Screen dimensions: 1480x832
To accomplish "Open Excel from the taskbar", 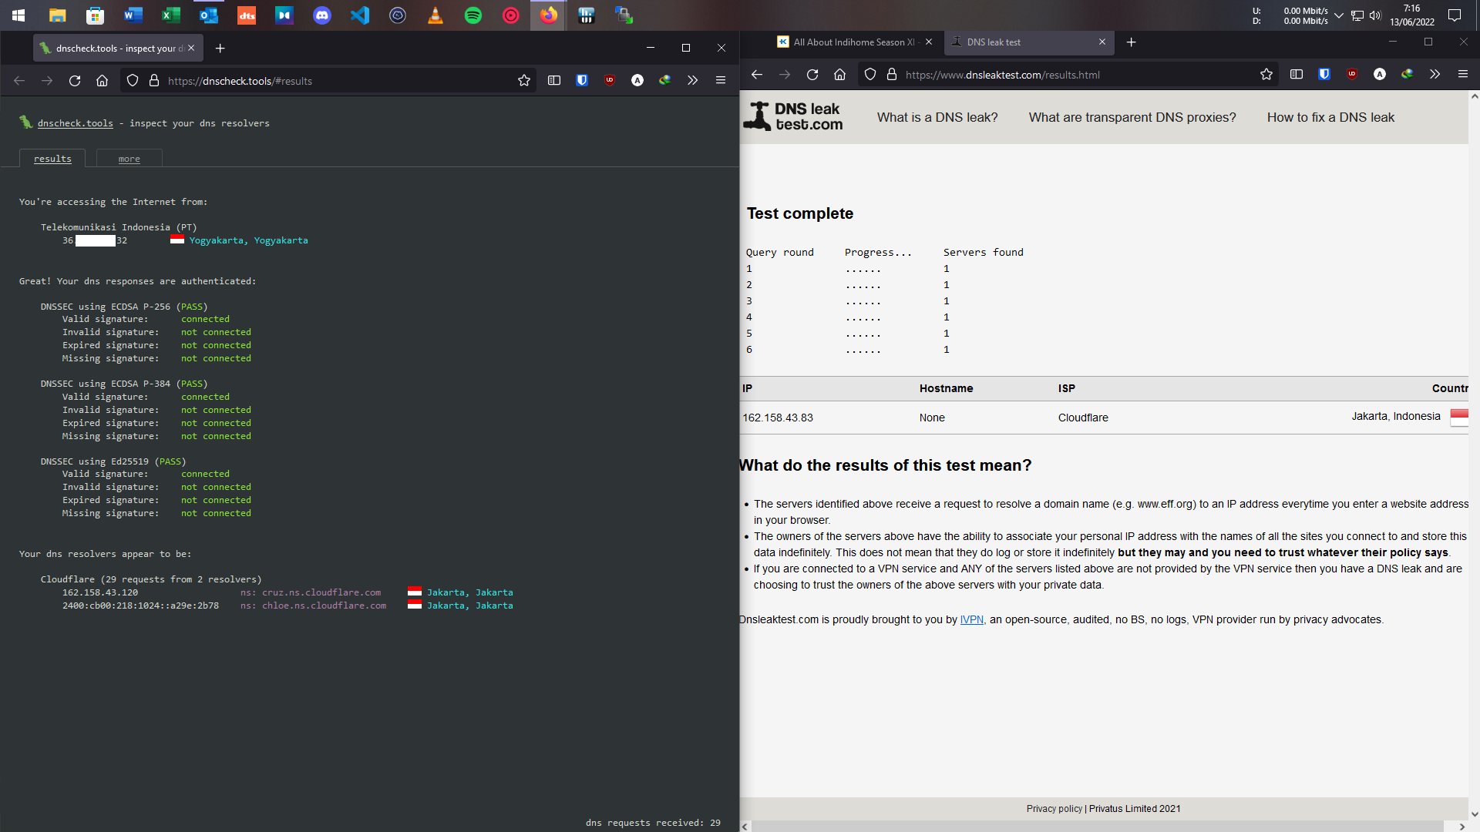I will pos(170,15).
